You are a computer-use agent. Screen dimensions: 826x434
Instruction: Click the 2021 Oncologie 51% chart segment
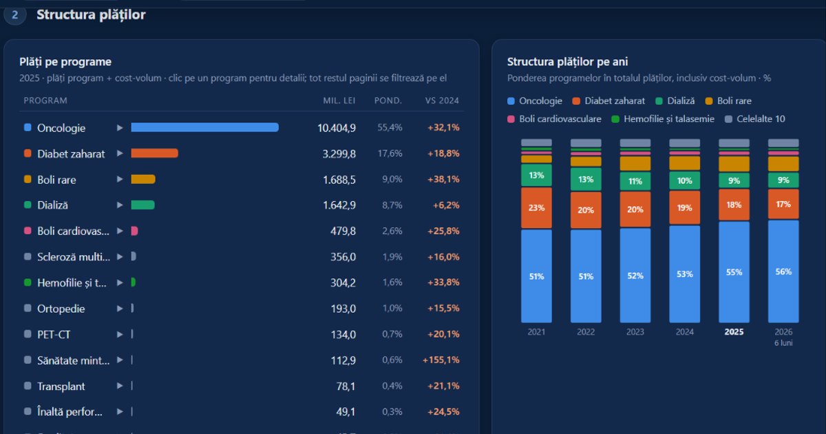click(x=536, y=276)
